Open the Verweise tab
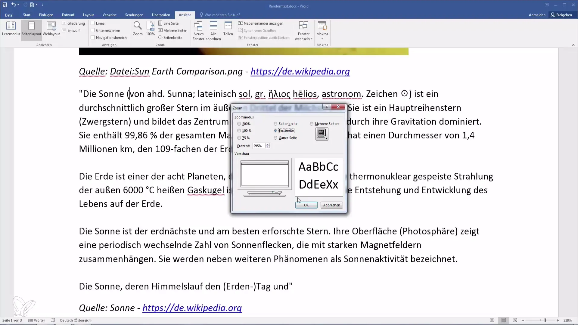This screenshot has height=325, width=578. pos(109,15)
